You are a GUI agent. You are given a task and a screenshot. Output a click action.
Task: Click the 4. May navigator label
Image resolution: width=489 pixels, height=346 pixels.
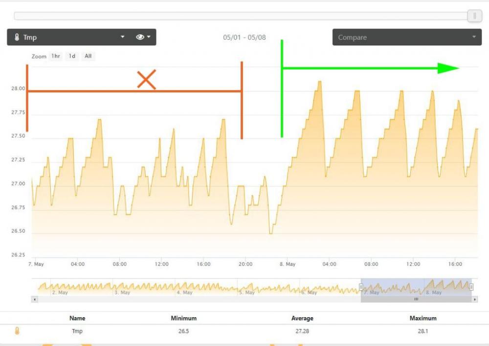pos(185,292)
